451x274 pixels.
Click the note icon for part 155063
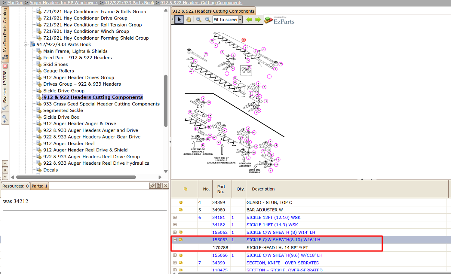(181, 240)
